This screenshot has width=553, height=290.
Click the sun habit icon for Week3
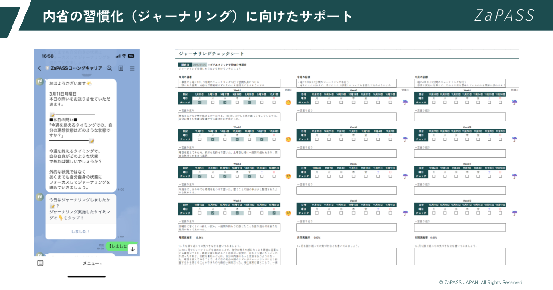288,176
